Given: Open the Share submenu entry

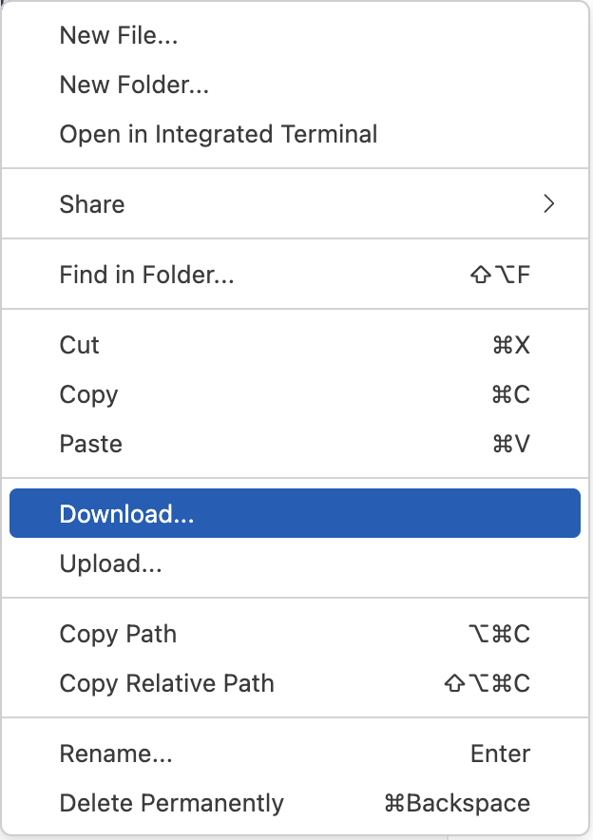Looking at the screenshot, I should tap(295, 204).
